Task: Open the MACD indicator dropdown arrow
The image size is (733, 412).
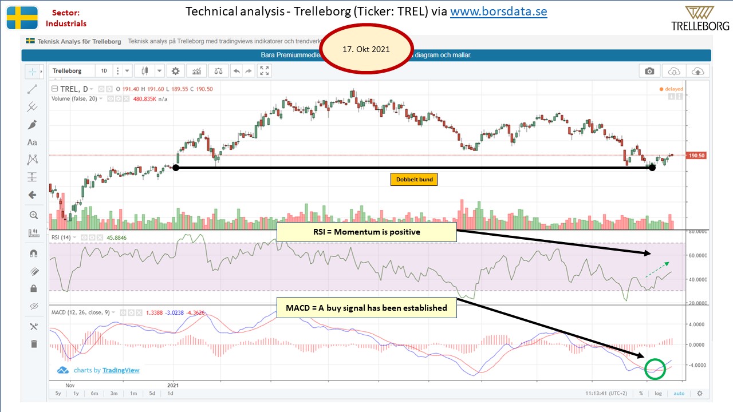Action: pos(113,312)
